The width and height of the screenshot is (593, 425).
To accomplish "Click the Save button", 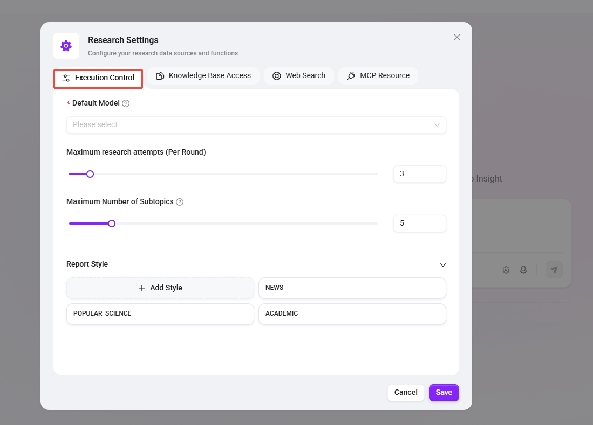I will click(x=444, y=392).
